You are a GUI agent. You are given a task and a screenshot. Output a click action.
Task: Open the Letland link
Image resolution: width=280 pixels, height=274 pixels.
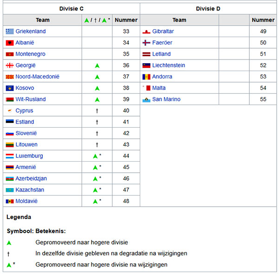[162, 54]
